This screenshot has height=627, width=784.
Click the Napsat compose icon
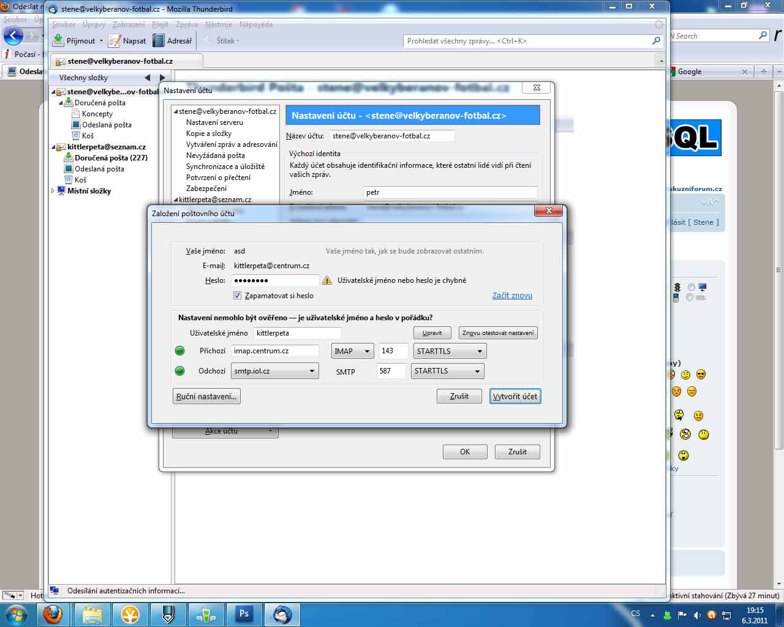coord(115,40)
